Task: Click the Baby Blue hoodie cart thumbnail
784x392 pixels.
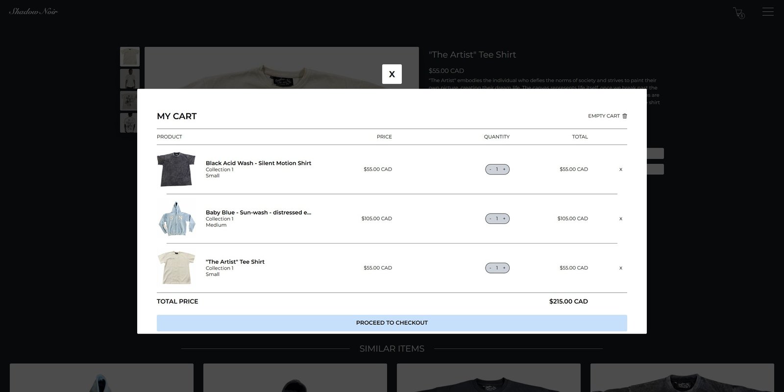Action: 176,219
